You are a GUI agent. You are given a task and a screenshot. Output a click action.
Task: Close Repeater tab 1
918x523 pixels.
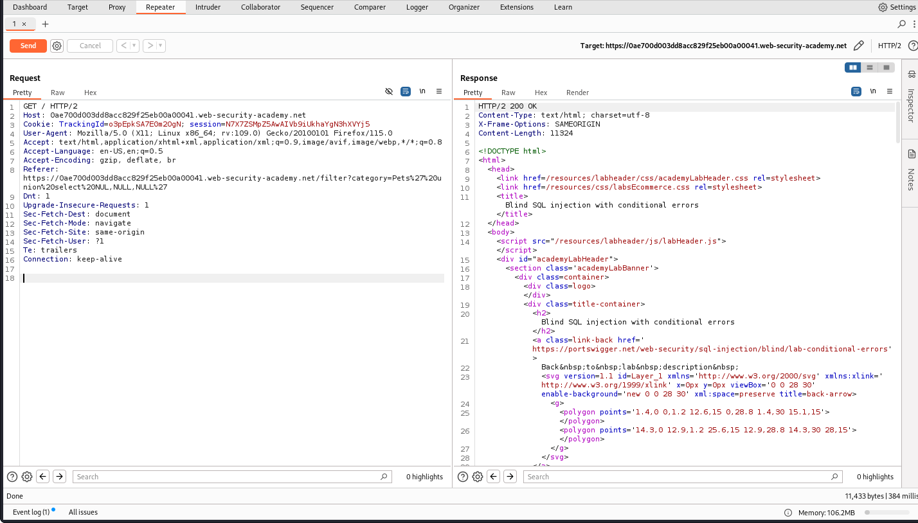click(24, 24)
